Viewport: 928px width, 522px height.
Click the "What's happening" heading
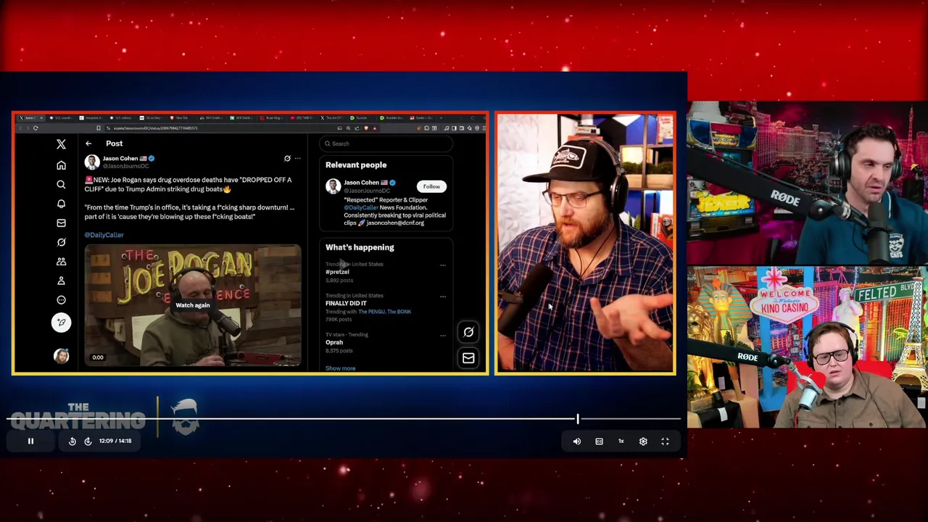click(x=360, y=247)
